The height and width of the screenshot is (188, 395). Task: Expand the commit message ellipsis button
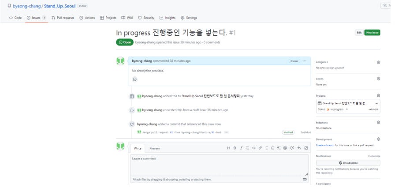tap(226, 132)
